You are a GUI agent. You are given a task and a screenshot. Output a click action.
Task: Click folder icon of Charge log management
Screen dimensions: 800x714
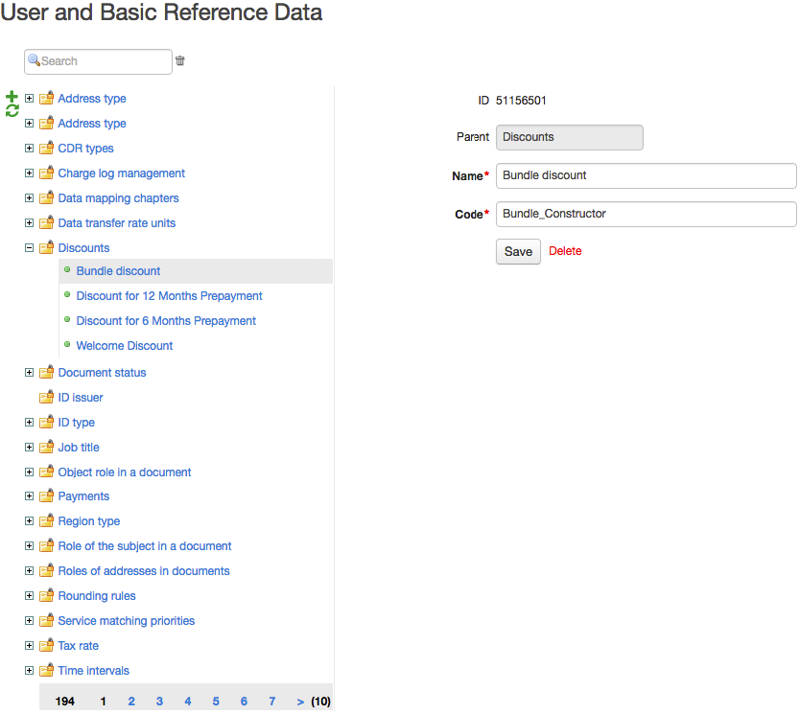[46, 173]
